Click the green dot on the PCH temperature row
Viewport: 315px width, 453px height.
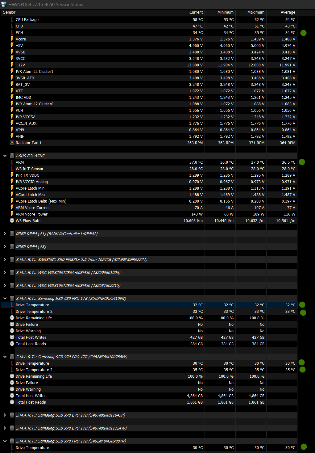(x=303, y=33)
